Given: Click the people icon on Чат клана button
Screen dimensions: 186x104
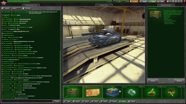Looking at the screenshot, I should (x=23, y=8).
